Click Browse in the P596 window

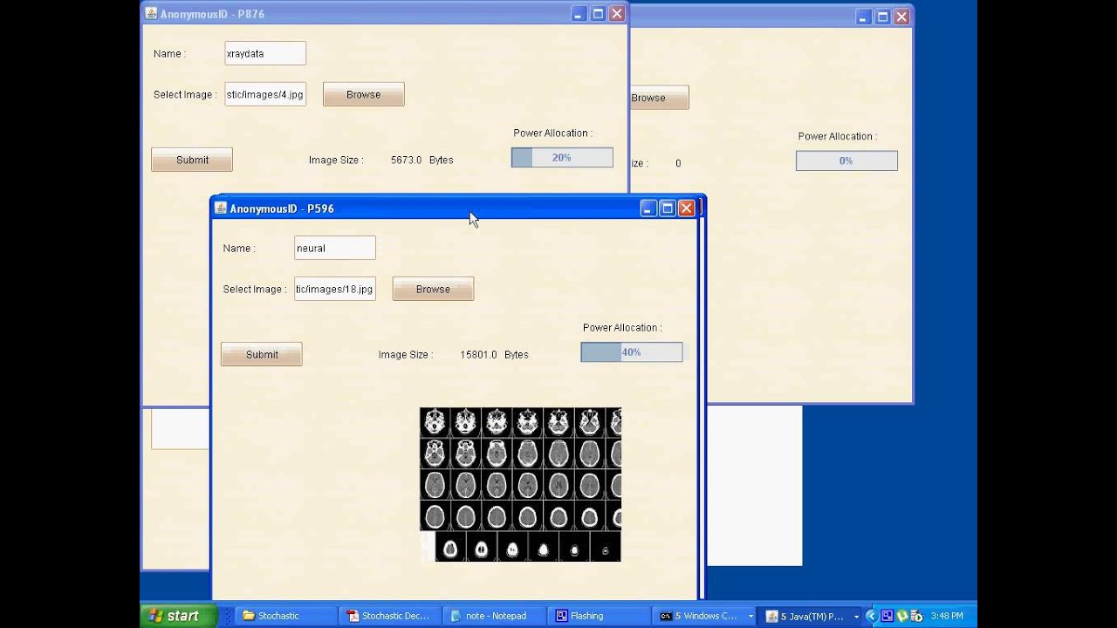(x=433, y=289)
